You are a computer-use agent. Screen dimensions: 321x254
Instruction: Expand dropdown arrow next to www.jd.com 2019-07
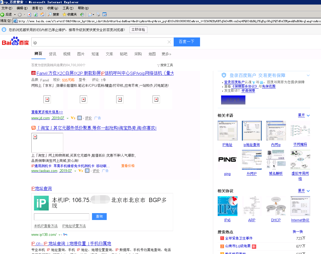[67, 118]
